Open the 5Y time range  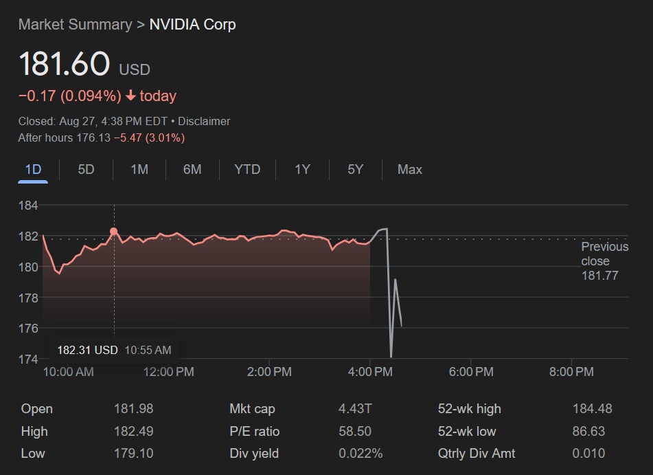355,169
